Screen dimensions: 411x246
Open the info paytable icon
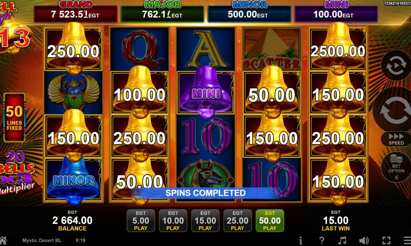click(301, 240)
